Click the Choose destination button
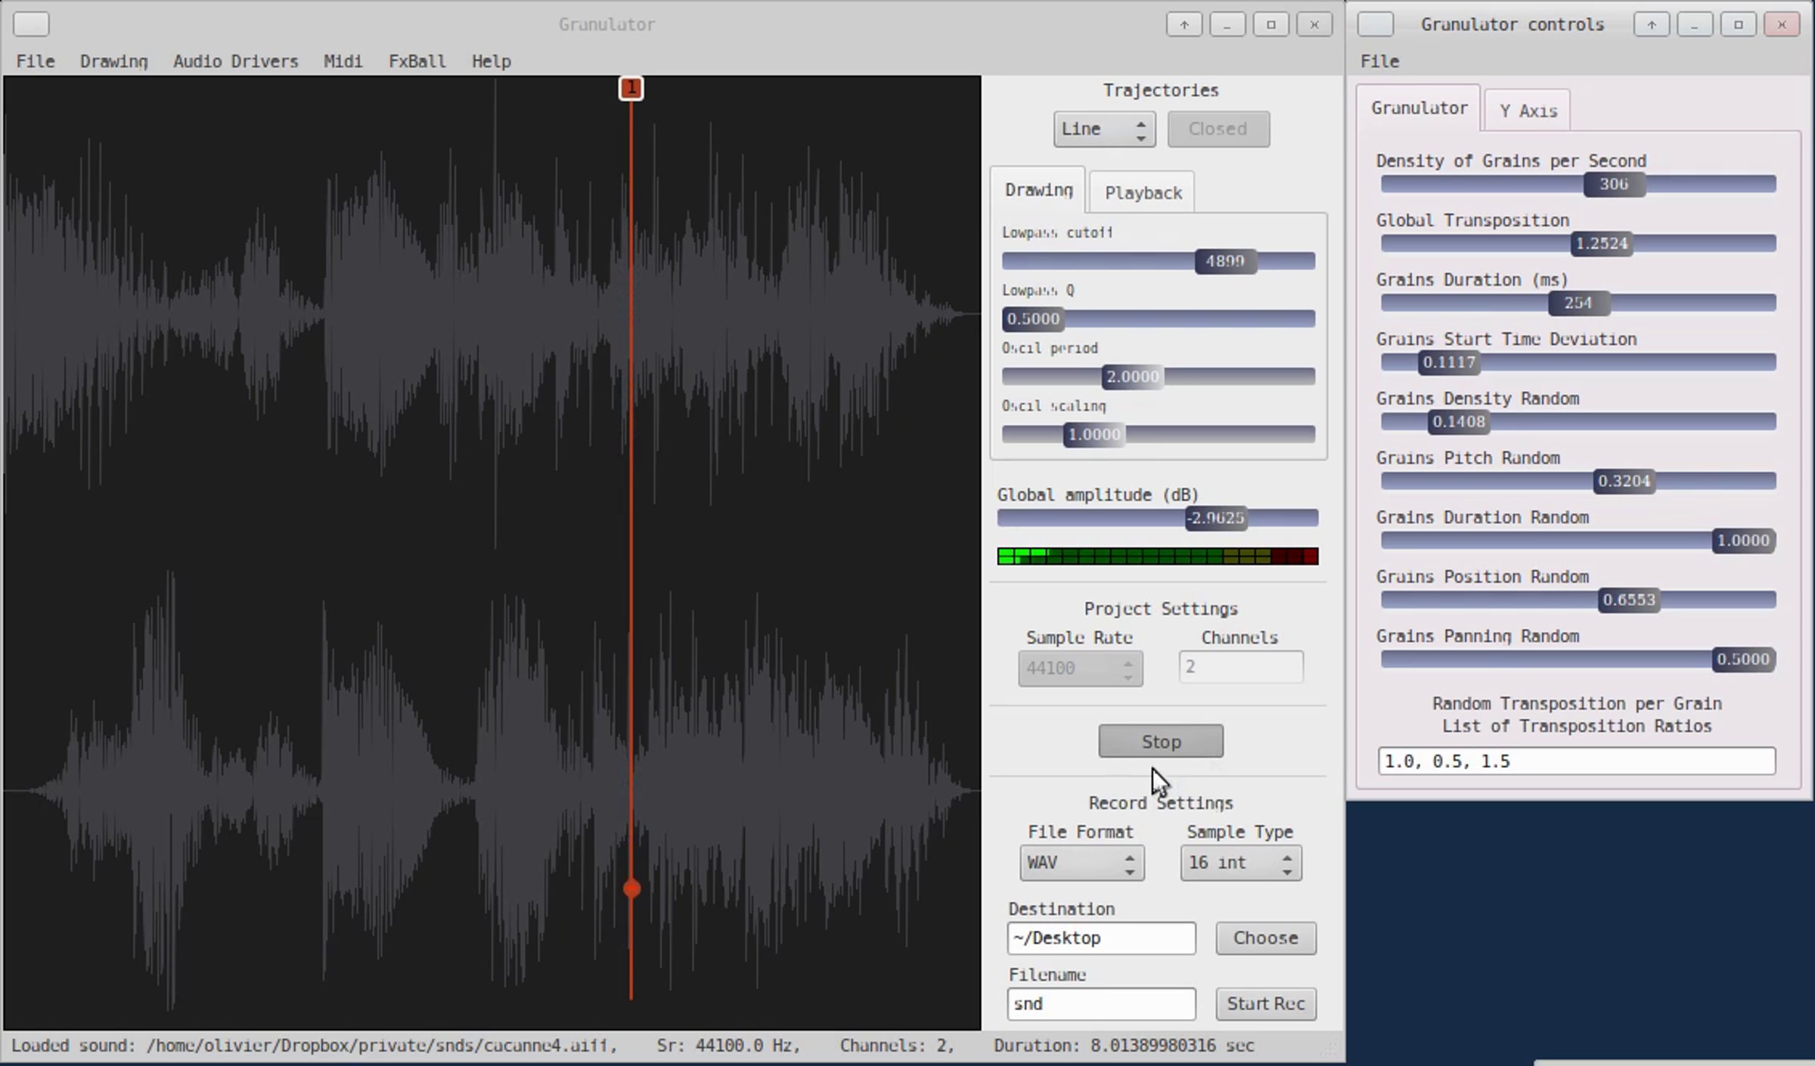 1265,937
